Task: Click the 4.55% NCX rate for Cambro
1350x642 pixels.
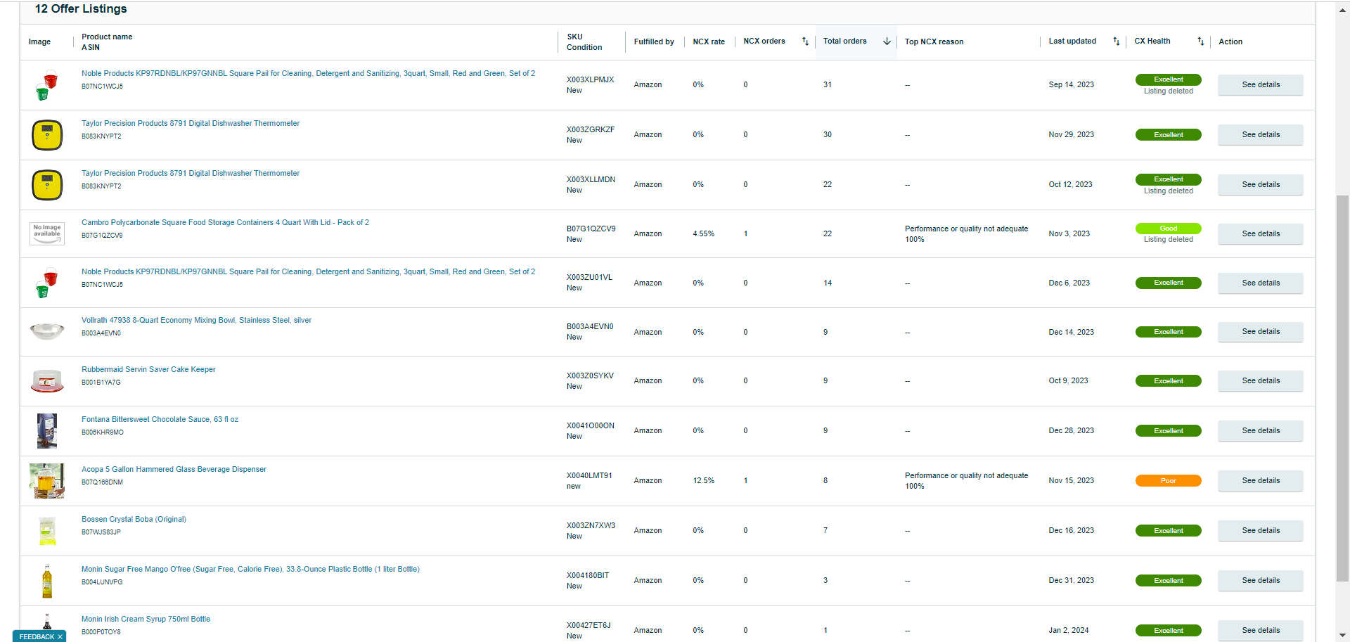Action: (704, 234)
